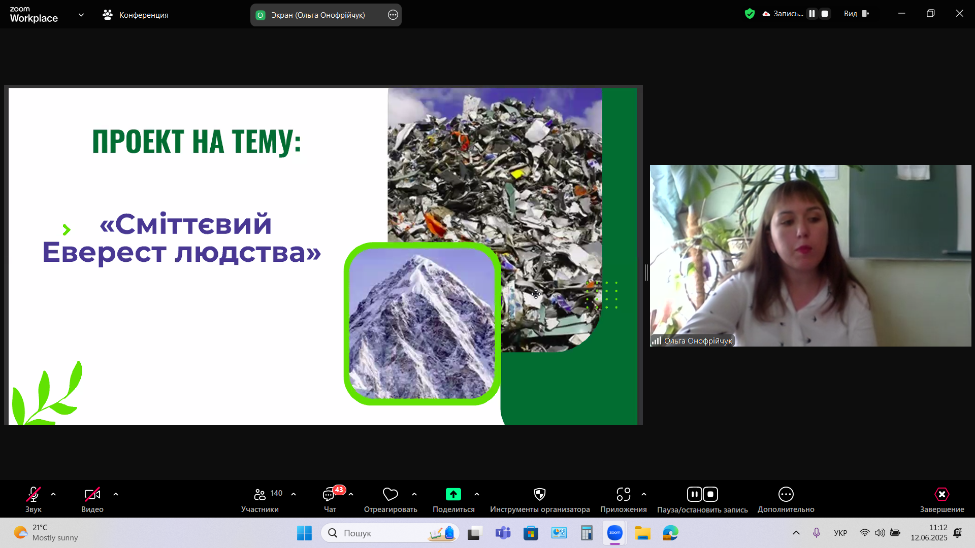This screenshot has width=975, height=548.
Task: Expand video options arrow next to Video
Action: [116, 494]
